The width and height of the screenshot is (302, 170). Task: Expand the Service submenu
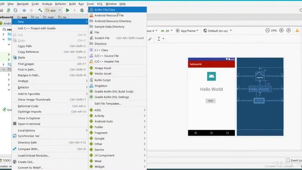[117, 150]
